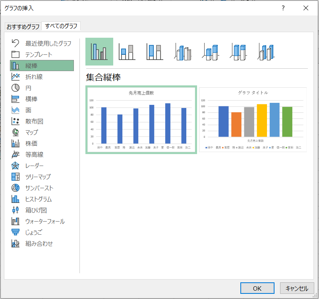
Task: Click the combo chart (組み合わせ) icon
Action: (x=15, y=243)
